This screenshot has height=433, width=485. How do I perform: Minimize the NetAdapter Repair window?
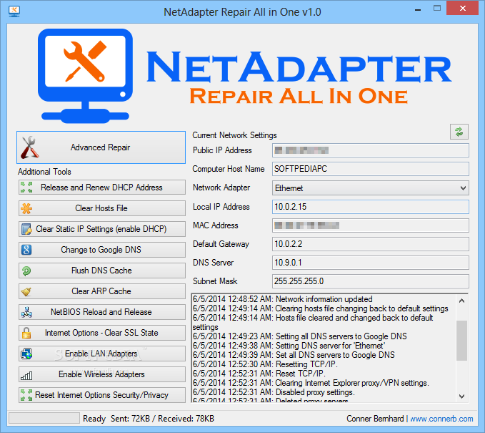pyautogui.click(x=418, y=9)
